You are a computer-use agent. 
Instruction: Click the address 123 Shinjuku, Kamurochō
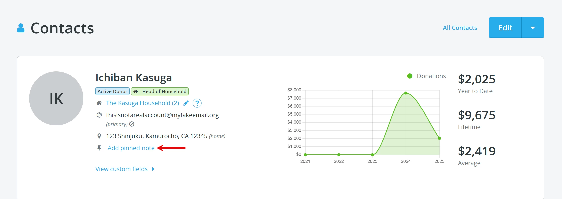(x=157, y=136)
